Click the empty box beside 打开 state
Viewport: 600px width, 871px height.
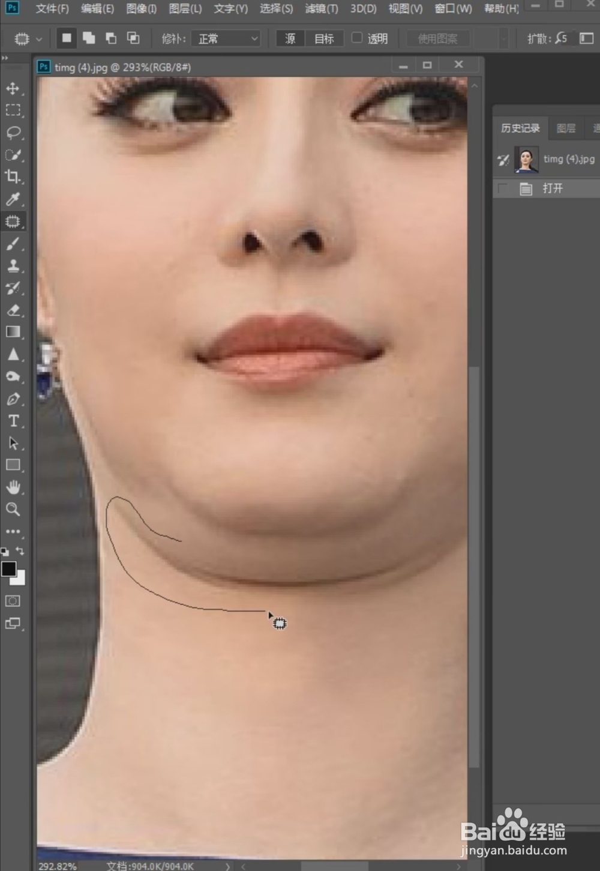pos(503,188)
